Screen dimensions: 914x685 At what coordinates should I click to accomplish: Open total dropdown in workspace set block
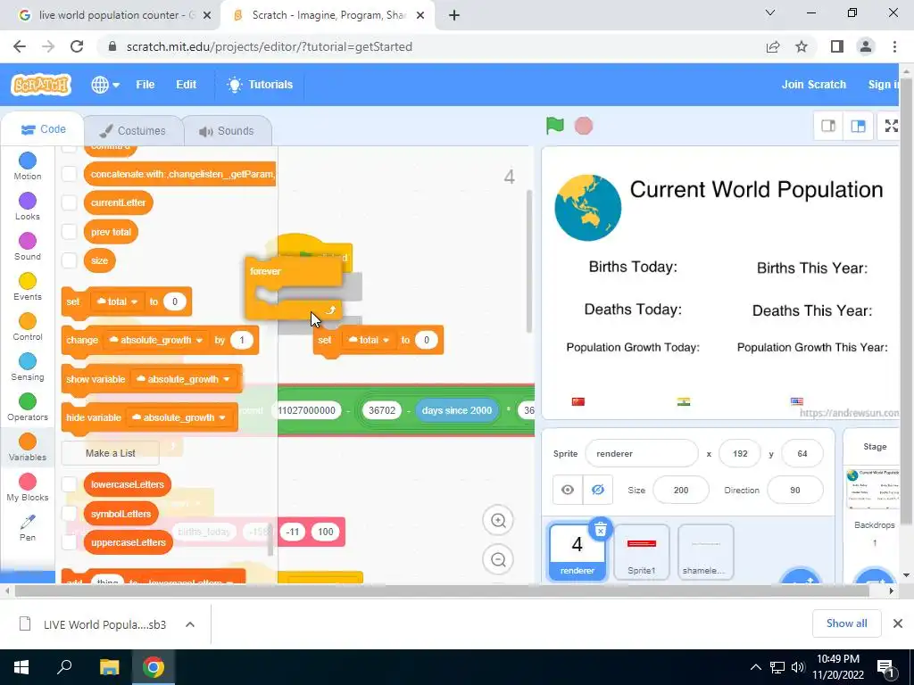coord(369,340)
